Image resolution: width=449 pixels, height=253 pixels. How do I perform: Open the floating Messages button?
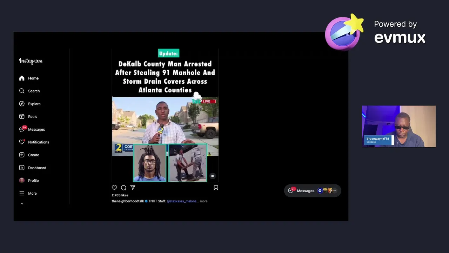[x=312, y=191]
